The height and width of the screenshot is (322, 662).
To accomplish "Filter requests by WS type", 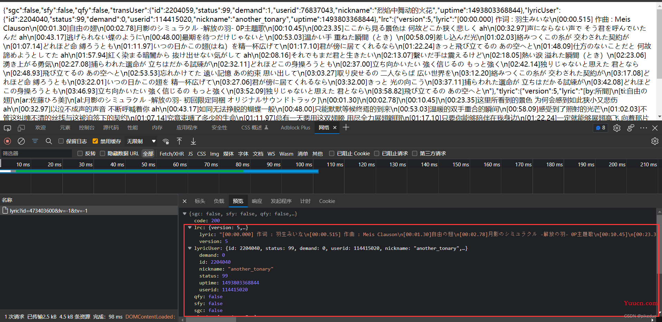I will click(271, 154).
